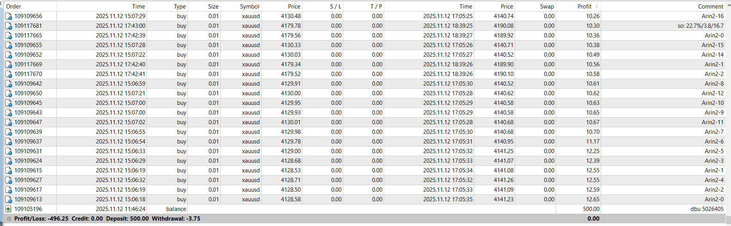Click the document icon for order 109109637
This screenshot has height=226, width=731.
pyautogui.click(x=8, y=142)
